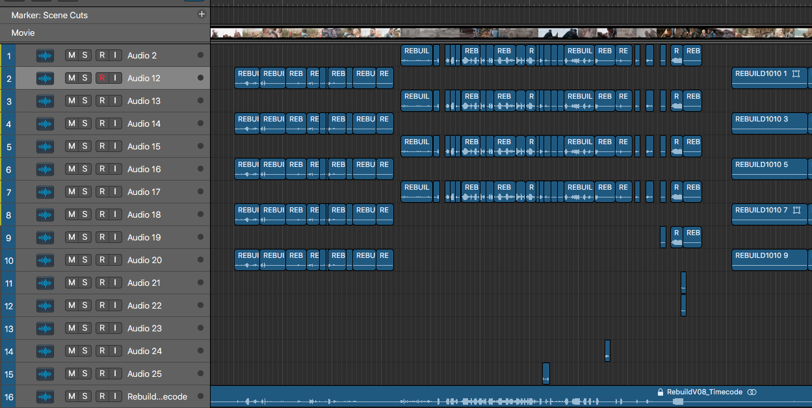Click the waveform track icon on Audio 25
The image size is (812, 408).
[44, 374]
